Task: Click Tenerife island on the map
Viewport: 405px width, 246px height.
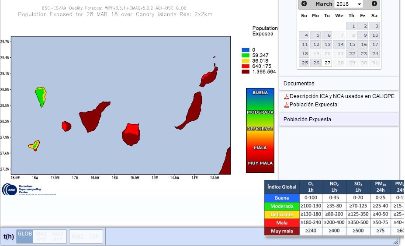Action: (x=93, y=117)
